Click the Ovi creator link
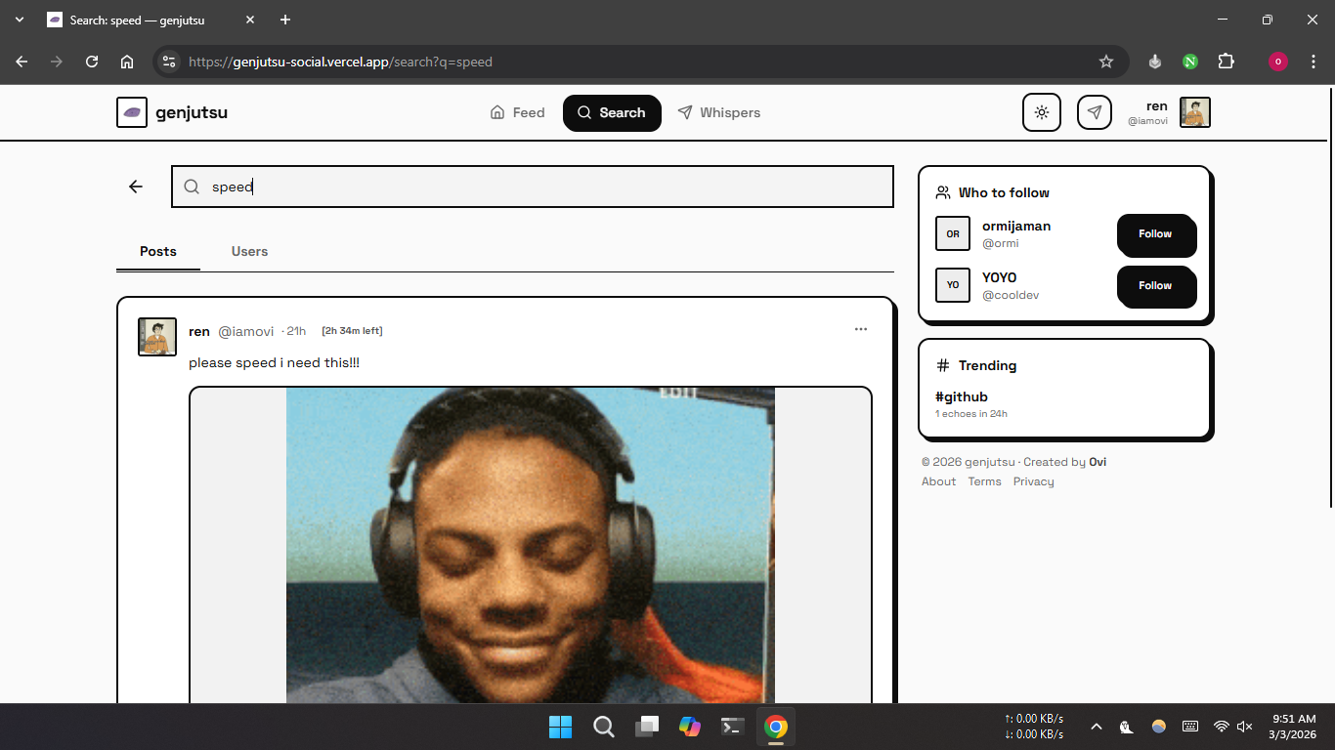The height and width of the screenshot is (750, 1335). tap(1098, 462)
